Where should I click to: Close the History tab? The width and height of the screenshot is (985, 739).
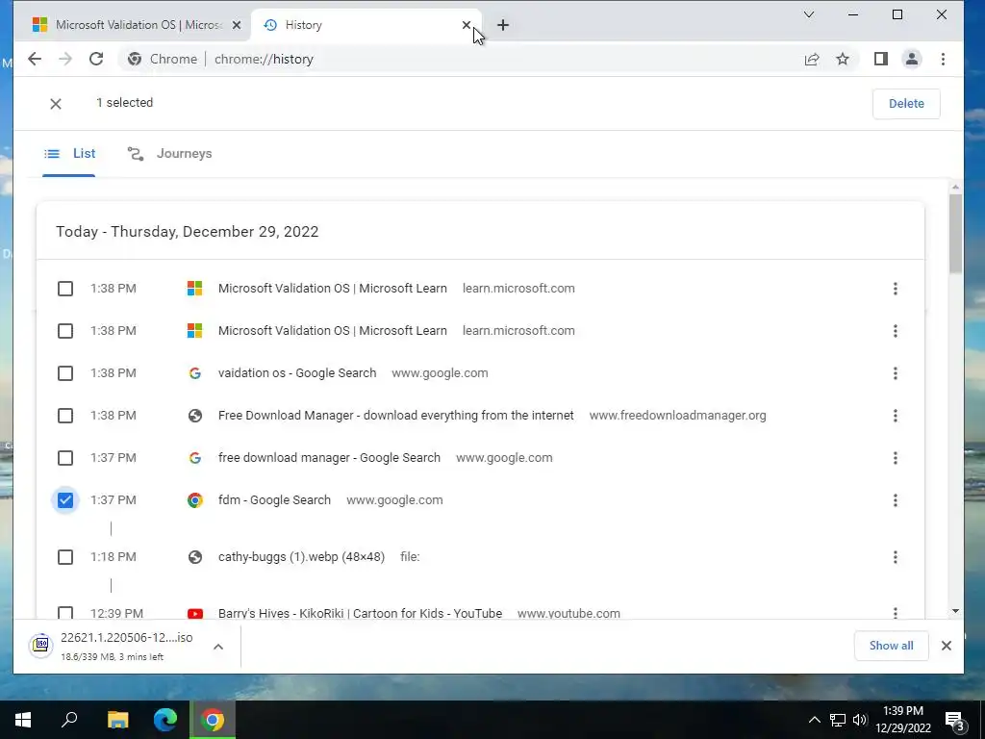point(467,25)
